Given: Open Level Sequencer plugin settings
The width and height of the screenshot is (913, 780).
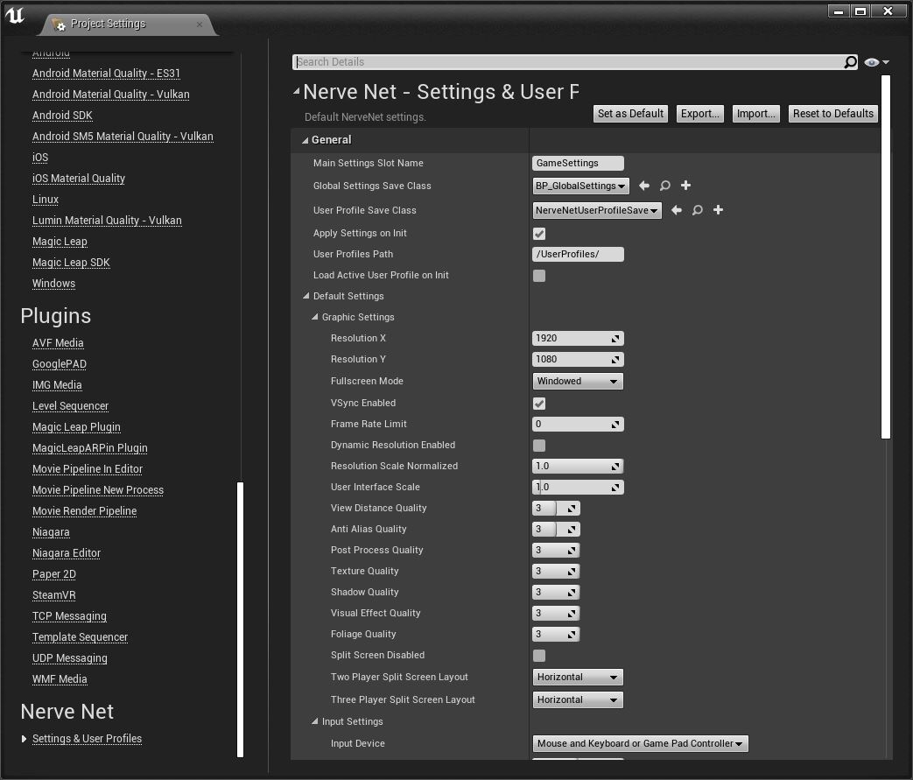Looking at the screenshot, I should [x=70, y=406].
